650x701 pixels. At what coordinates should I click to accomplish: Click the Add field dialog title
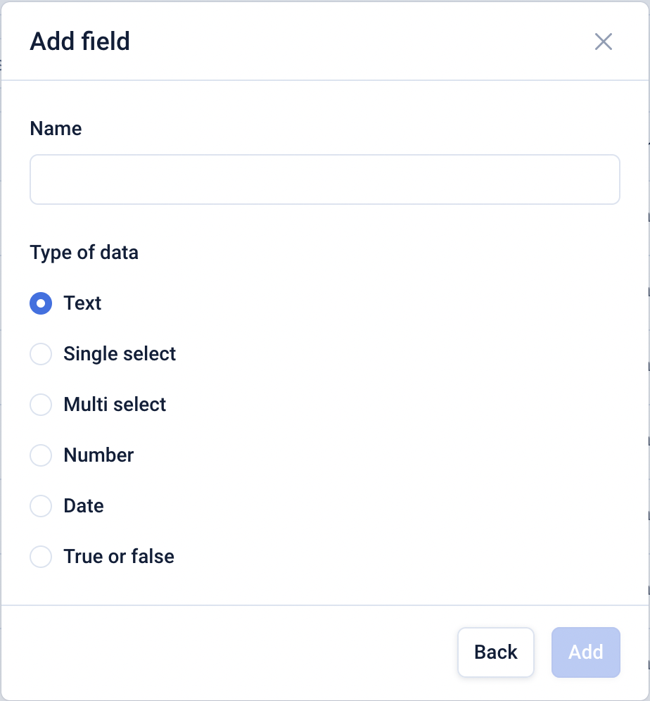[x=79, y=42]
